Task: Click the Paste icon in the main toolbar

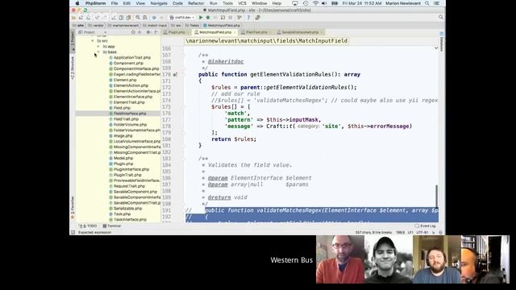Action: coord(128,18)
